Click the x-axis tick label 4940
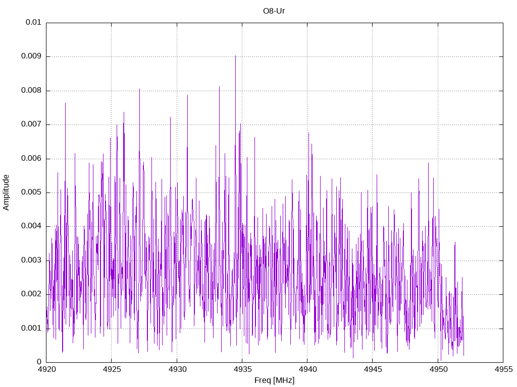This screenshot has height=387, width=517. pyautogui.click(x=307, y=369)
